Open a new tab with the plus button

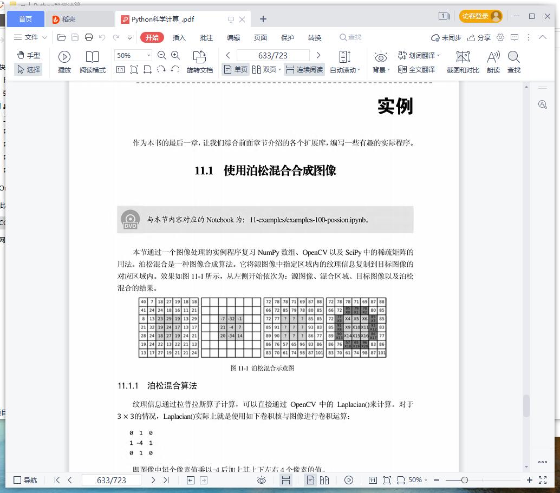tap(263, 19)
